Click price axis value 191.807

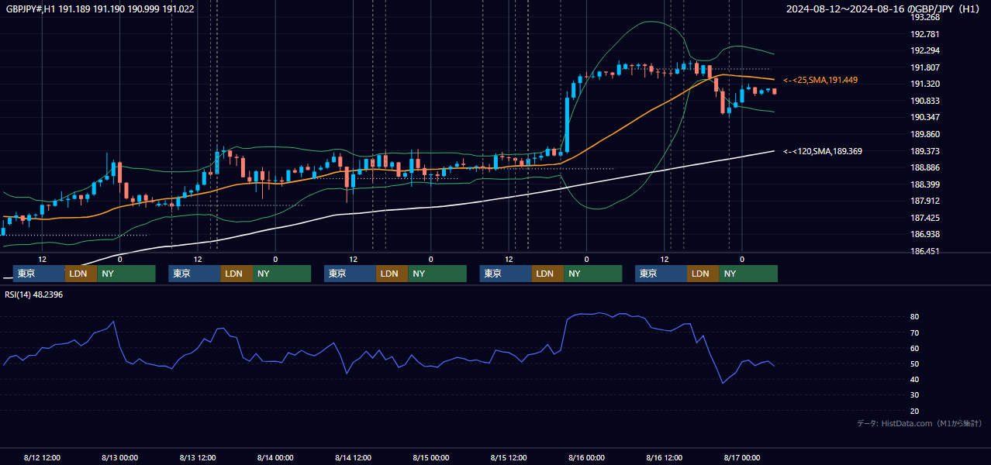tap(924, 67)
